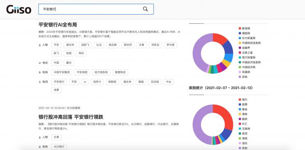305x150 pixels.
Task: Click red 银行 swatch in category legend
Action: point(240,100)
